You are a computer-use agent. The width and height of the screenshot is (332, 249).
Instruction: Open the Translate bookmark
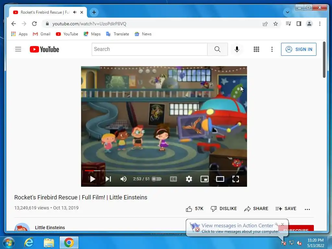pos(117,34)
